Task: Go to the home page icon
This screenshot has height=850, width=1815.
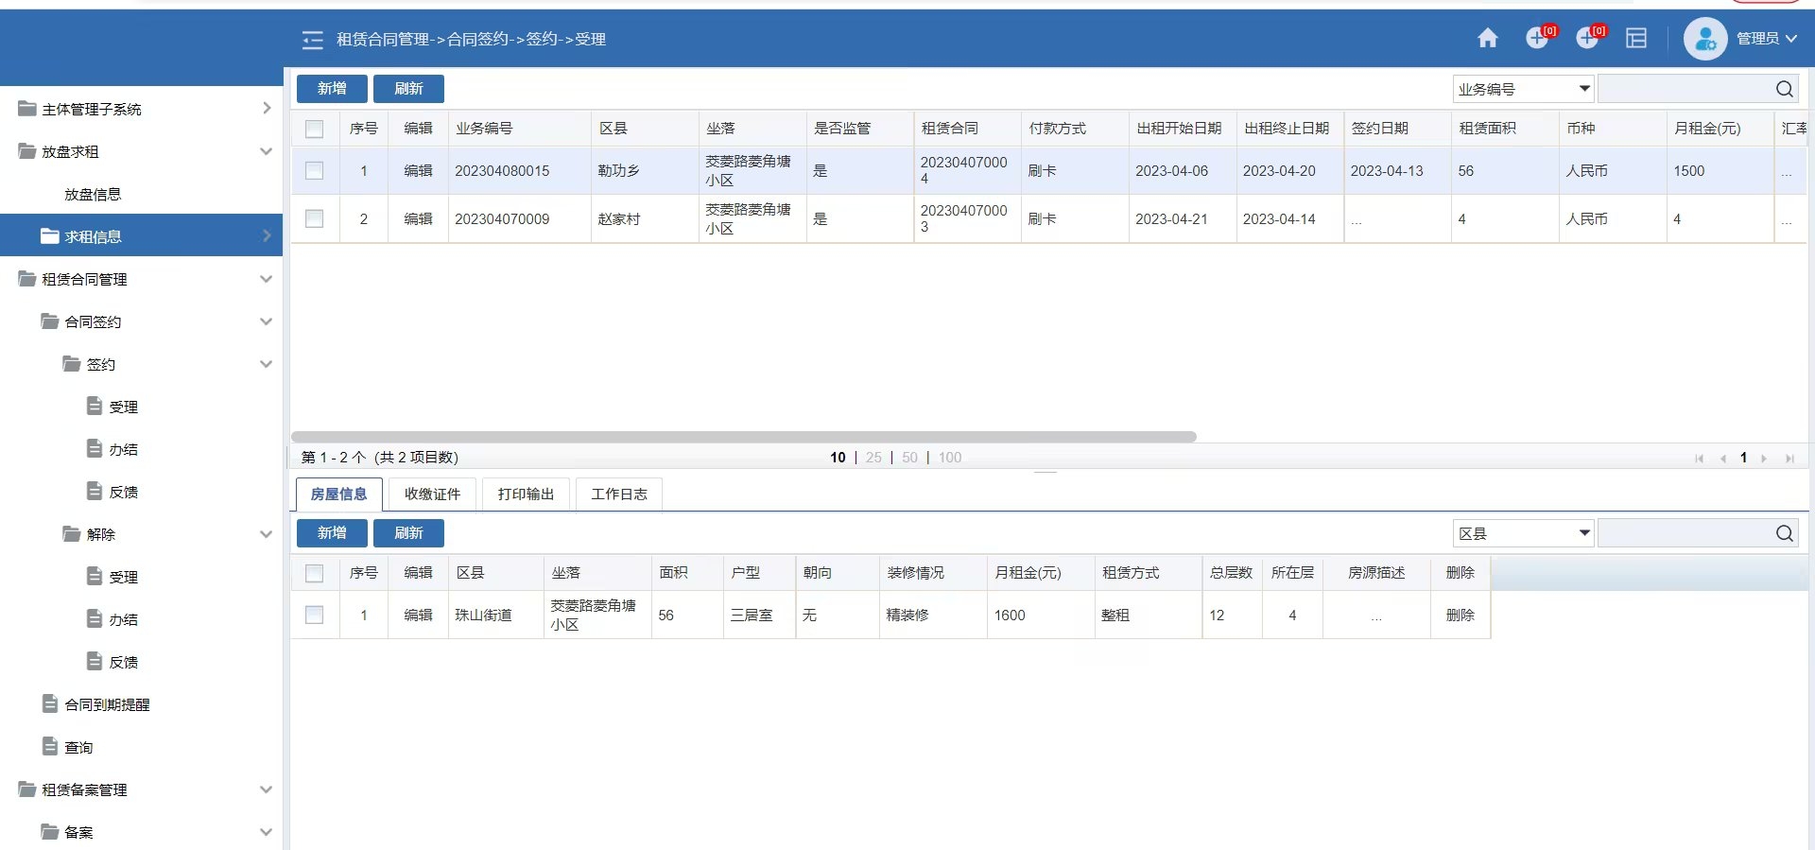Action: click(1488, 38)
